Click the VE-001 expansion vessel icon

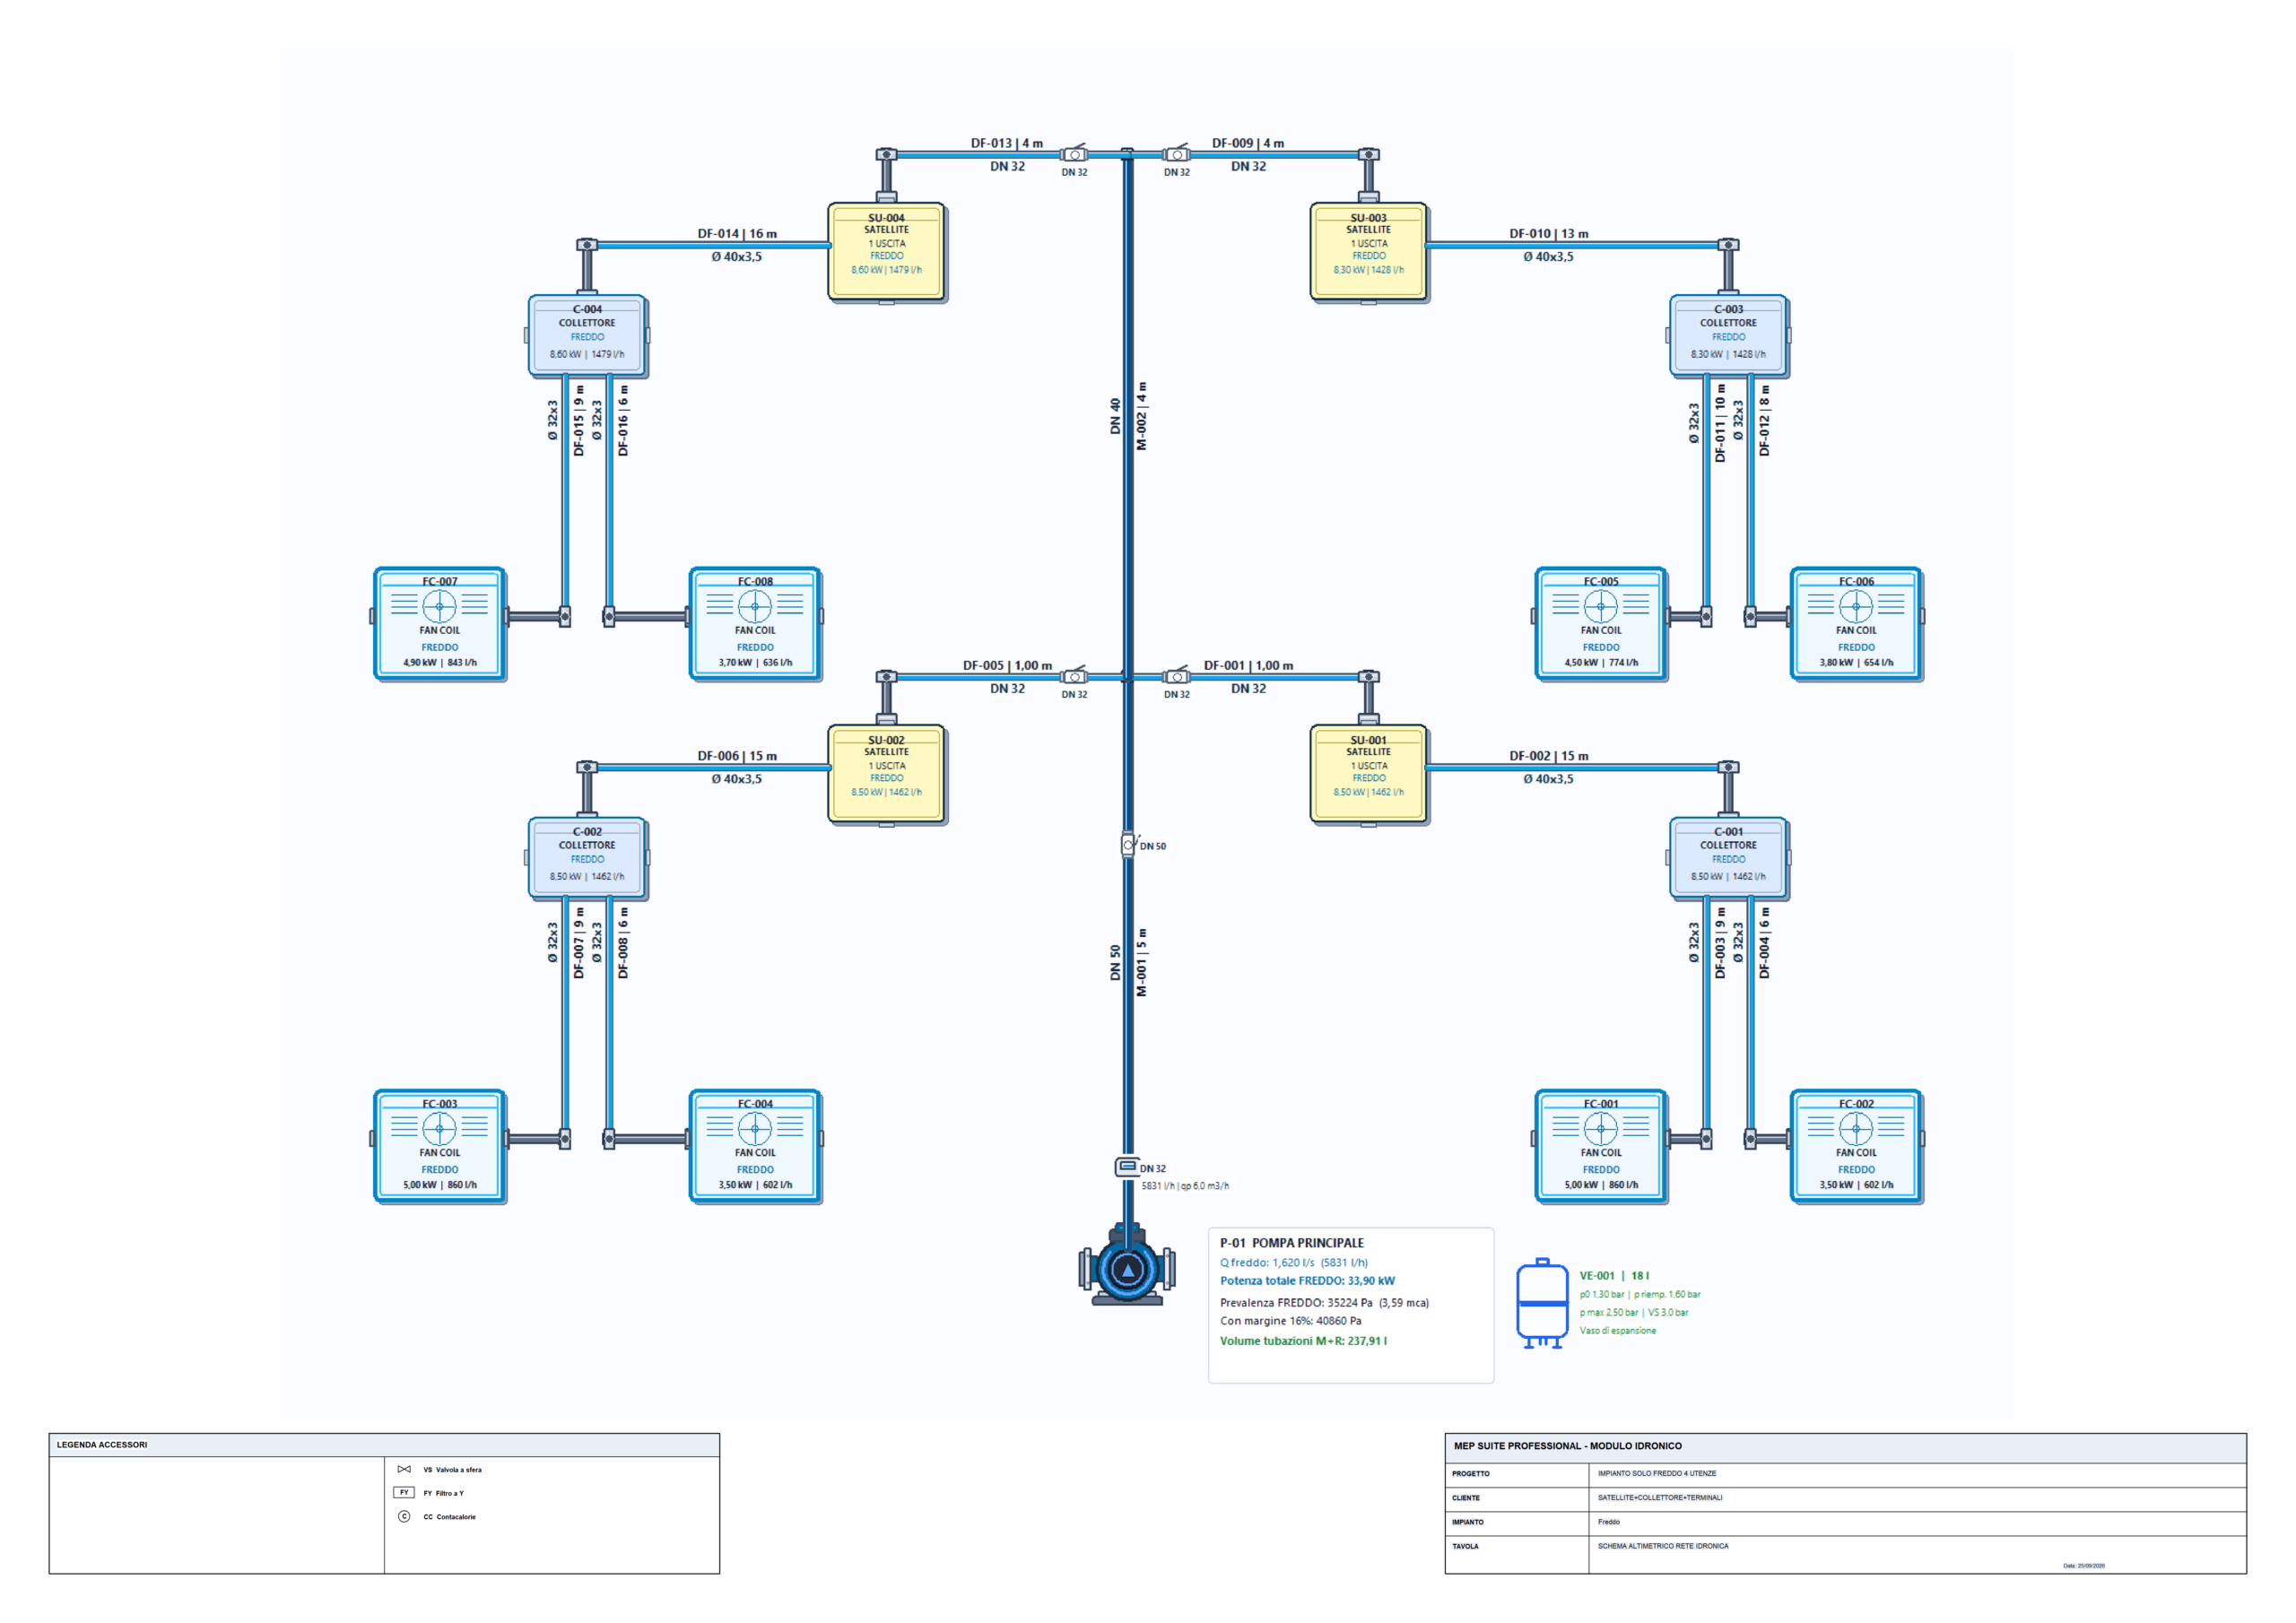click(x=1542, y=1304)
